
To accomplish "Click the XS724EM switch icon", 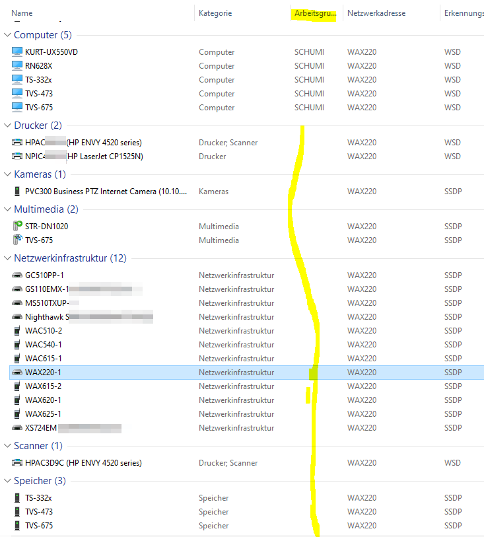I will coord(17,428).
